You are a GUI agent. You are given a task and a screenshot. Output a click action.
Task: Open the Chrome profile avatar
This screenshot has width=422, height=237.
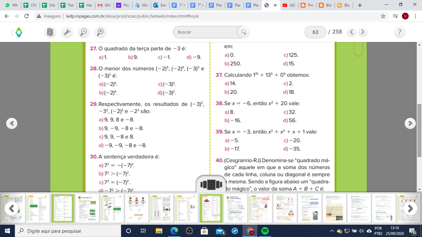[x=405, y=16]
